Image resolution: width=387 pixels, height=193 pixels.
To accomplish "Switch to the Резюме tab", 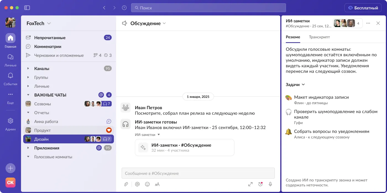I will (x=293, y=37).
